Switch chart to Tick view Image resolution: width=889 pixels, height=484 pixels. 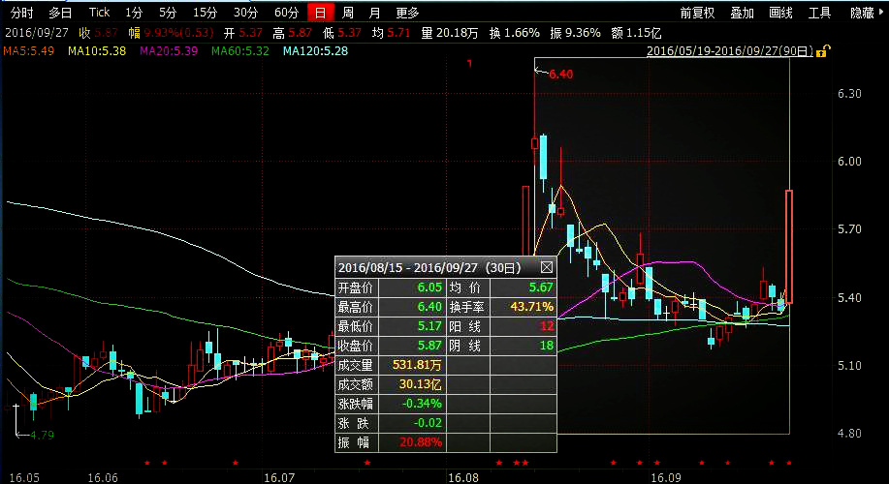[x=99, y=13]
